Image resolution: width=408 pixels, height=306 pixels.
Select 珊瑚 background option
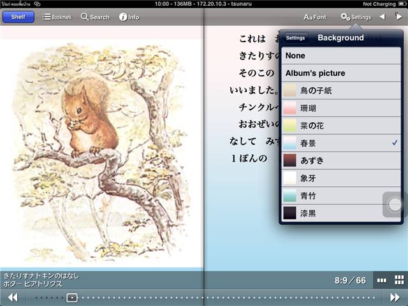[x=341, y=108]
